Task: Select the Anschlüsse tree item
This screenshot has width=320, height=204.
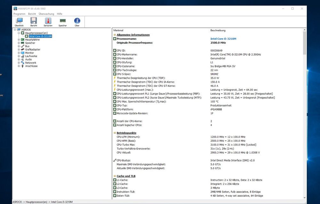Action: (31, 66)
